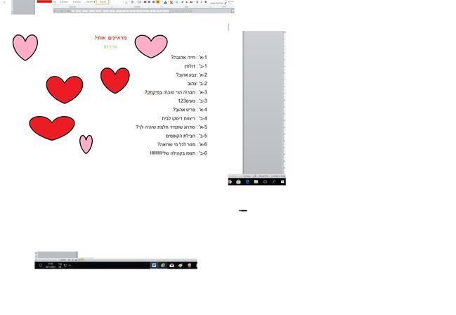
Task: Launch the Microsoft Store taskbar icon
Action: click(238, 181)
